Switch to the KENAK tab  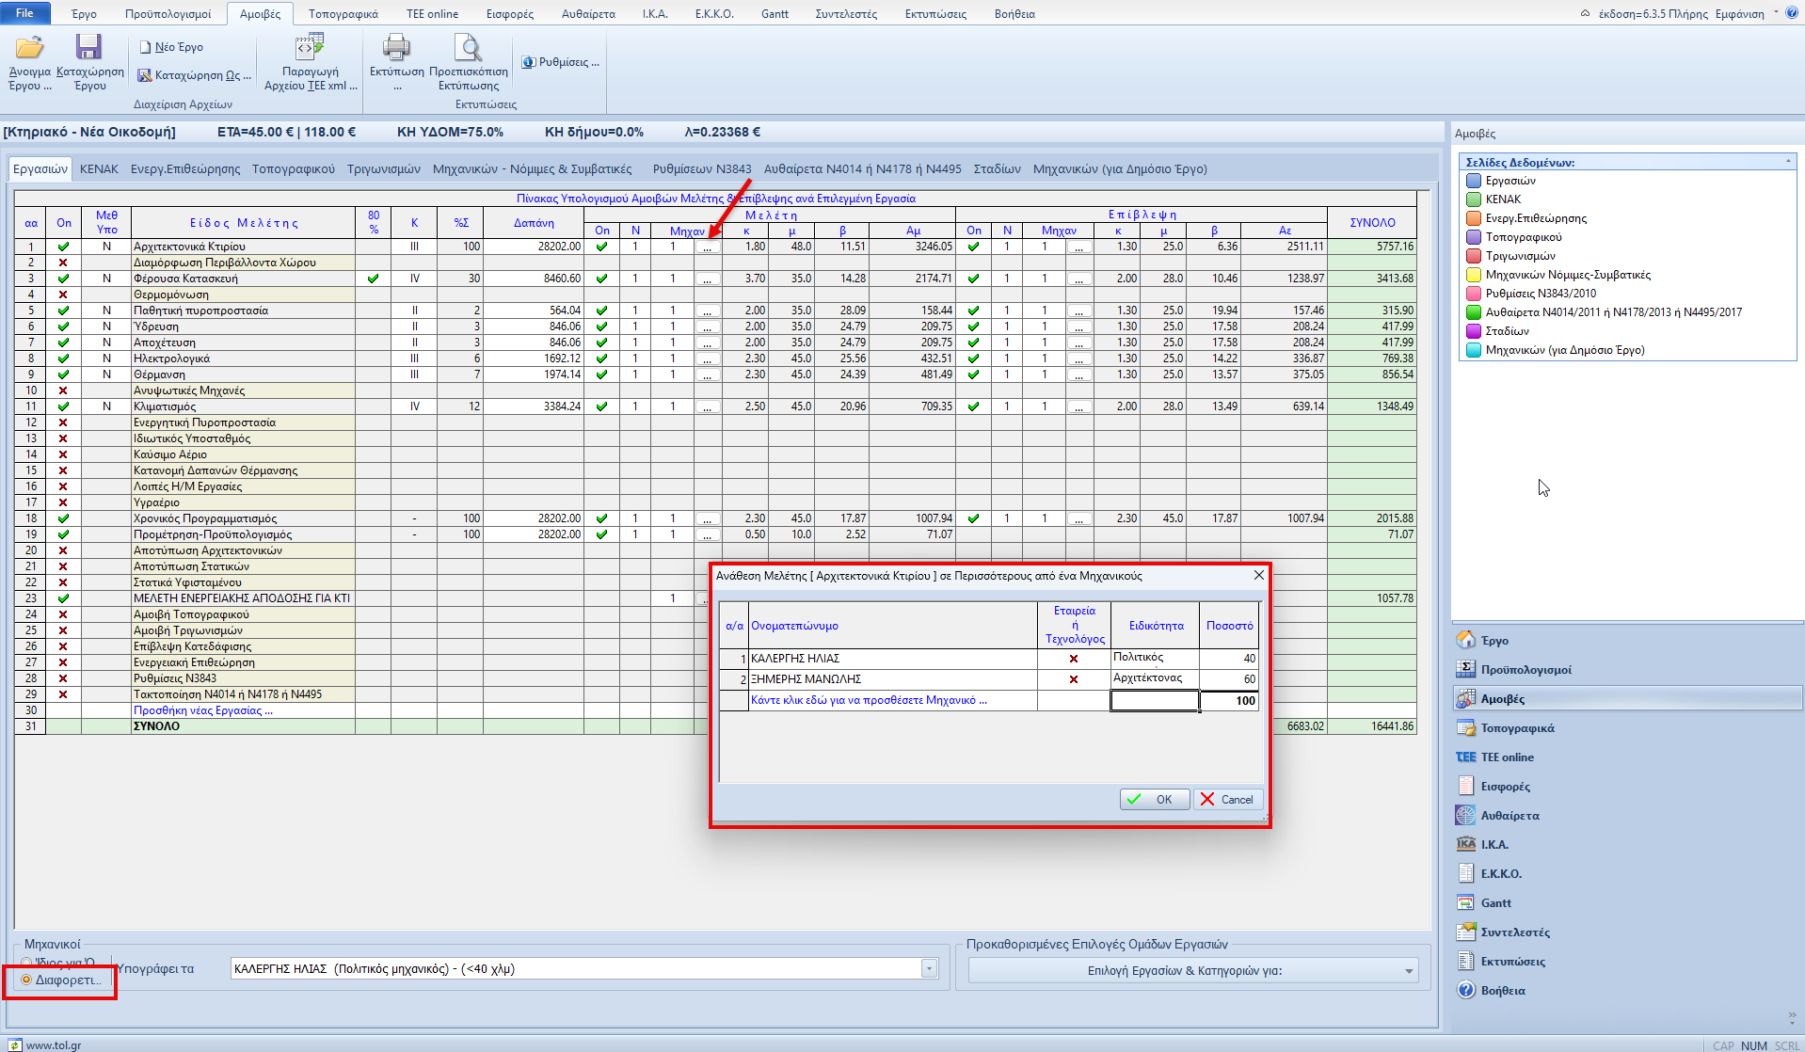(99, 169)
